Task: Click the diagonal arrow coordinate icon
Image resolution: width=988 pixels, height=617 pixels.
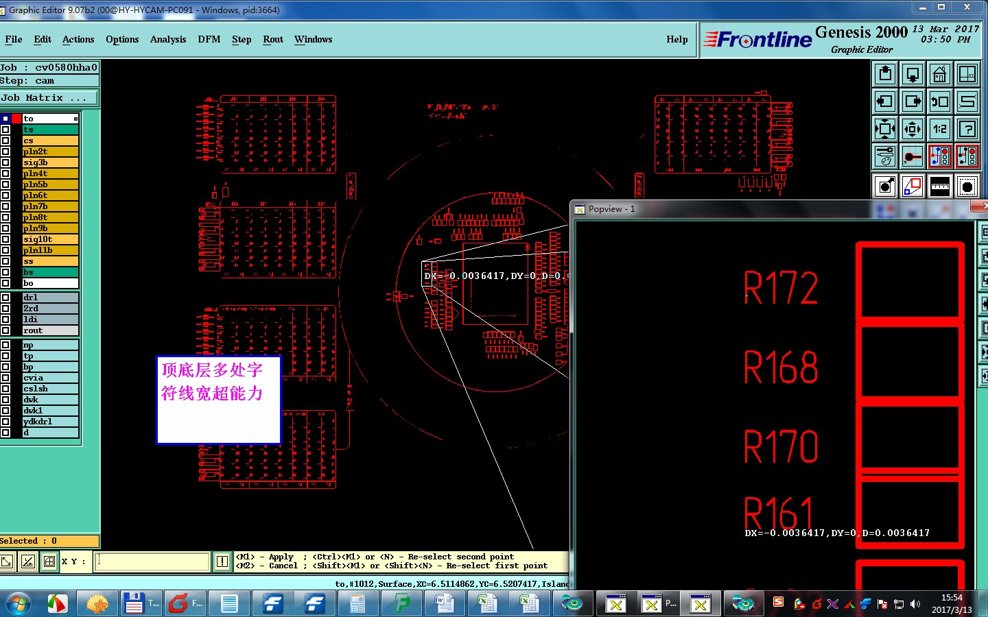Action: tap(7, 562)
